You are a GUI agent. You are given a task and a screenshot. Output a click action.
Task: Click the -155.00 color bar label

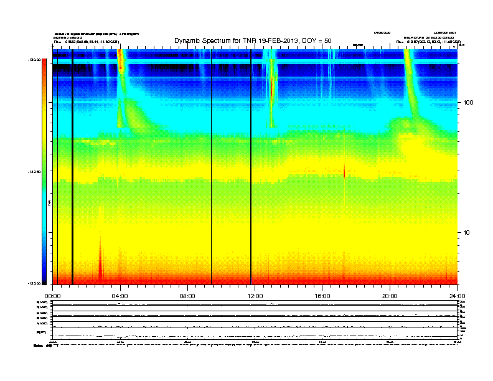[x=34, y=283]
